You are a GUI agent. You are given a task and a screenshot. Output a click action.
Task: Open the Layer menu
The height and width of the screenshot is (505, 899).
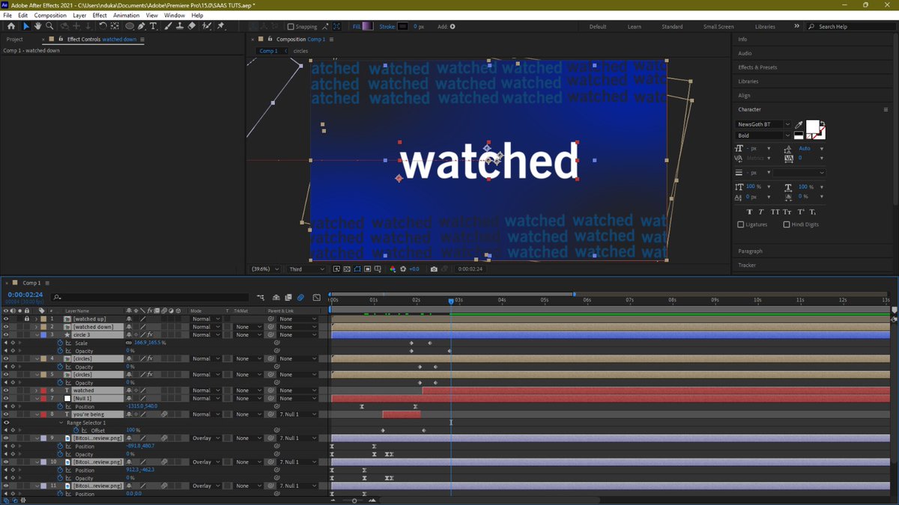coord(79,15)
